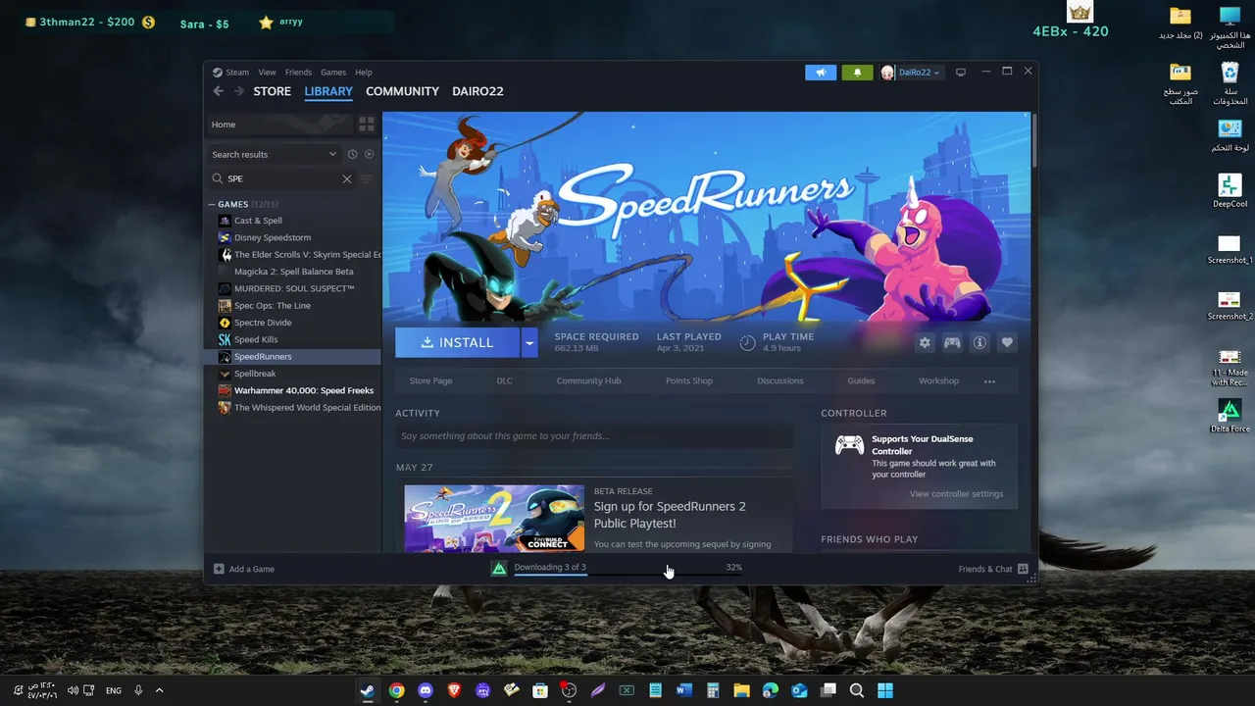Open the View menu

point(267,73)
